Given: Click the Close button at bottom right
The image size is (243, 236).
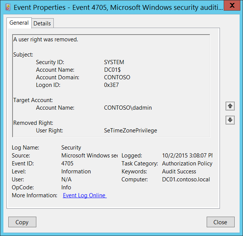Looking at the screenshot, I should coord(220,222).
